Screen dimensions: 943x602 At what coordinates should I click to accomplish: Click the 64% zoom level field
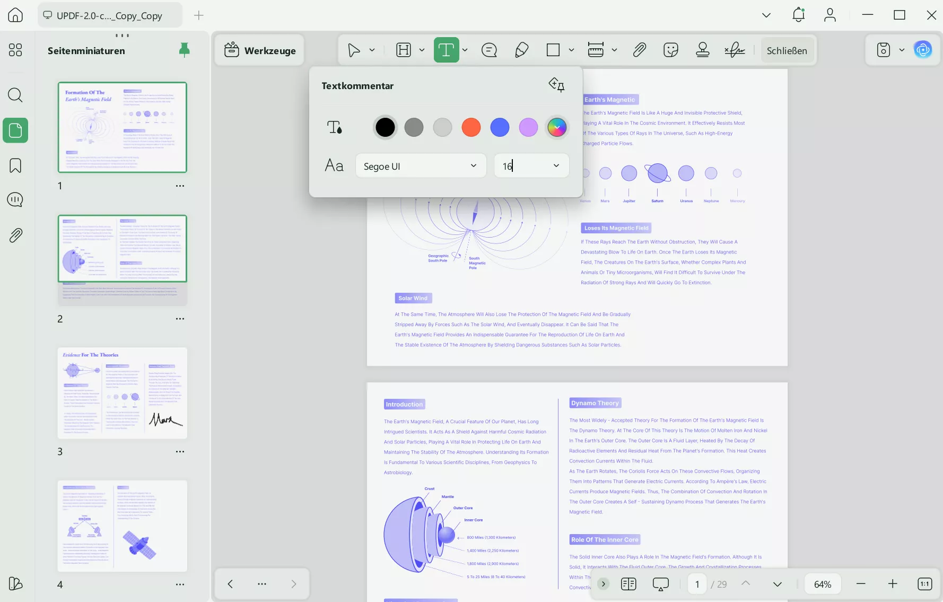[x=823, y=584]
